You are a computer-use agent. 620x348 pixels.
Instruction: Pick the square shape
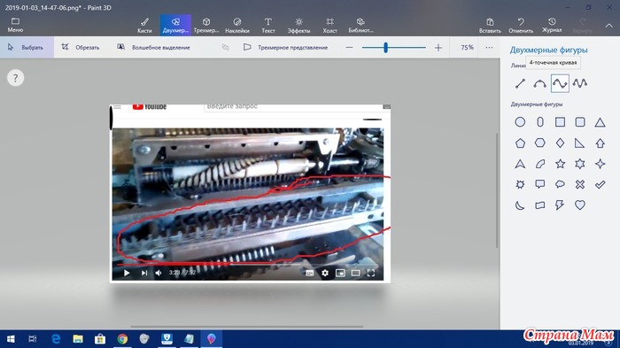[x=560, y=122]
